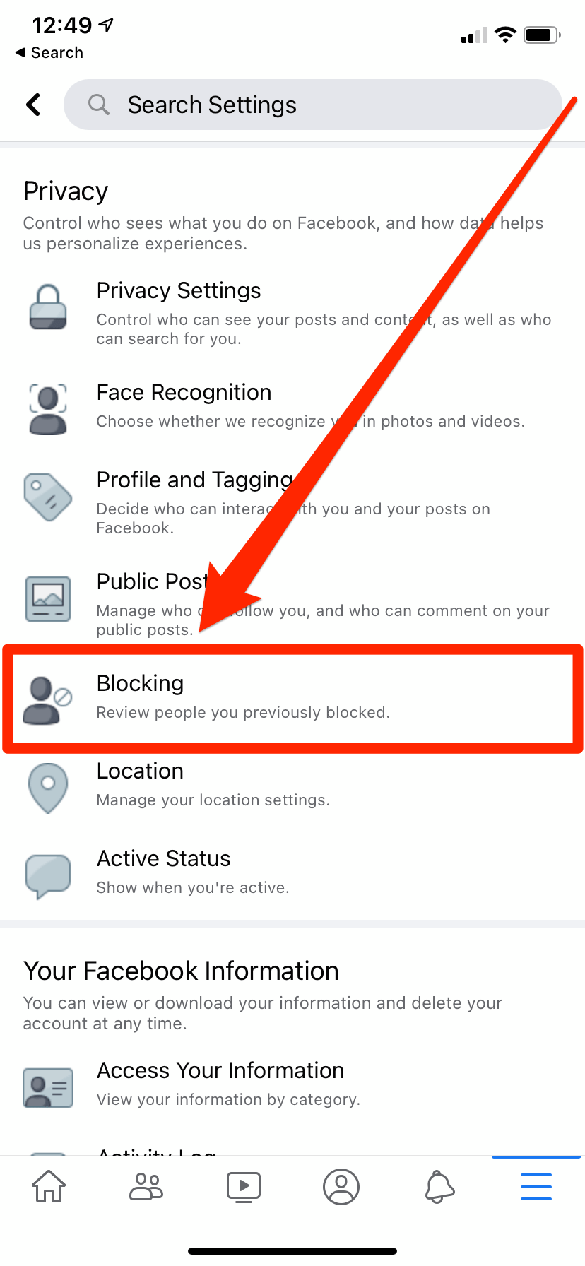Tap the Profile and Tagging tag icon

(48, 497)
